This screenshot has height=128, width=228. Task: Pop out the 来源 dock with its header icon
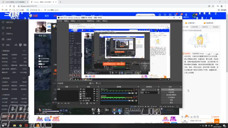coord(98,87)
